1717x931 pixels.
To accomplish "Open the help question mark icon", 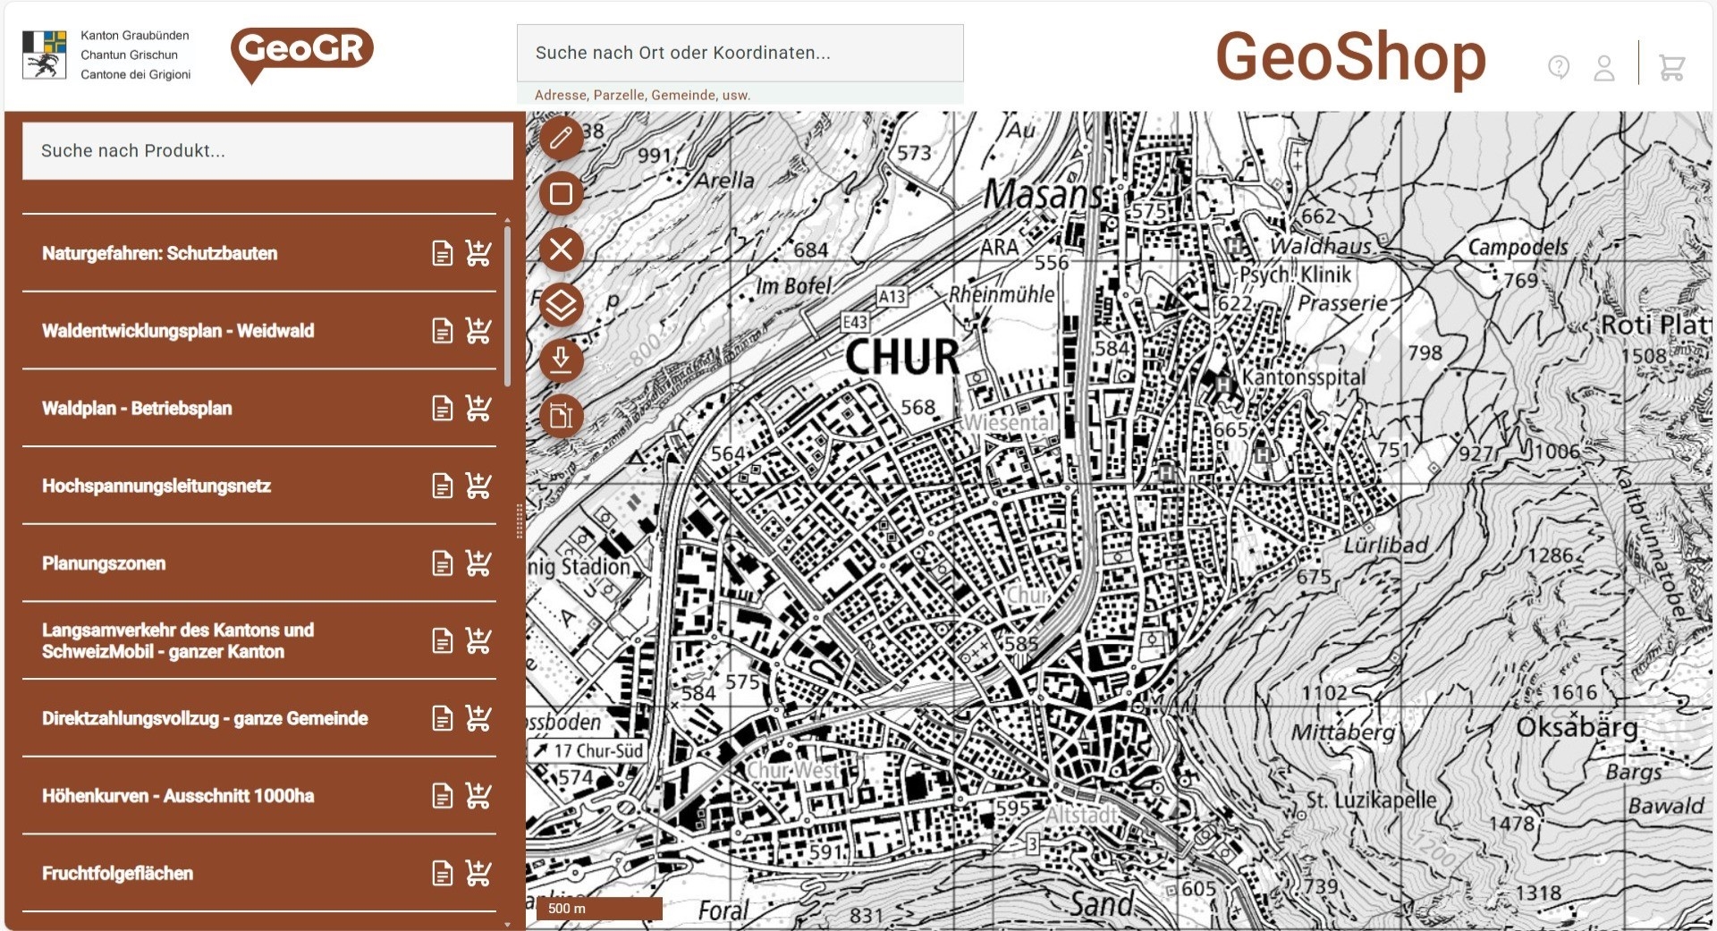I will click(1558, 65).
